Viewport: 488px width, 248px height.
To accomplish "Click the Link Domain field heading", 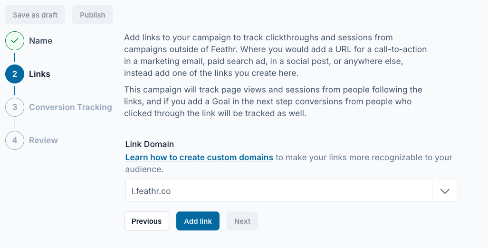I will (x=149, y=144).
